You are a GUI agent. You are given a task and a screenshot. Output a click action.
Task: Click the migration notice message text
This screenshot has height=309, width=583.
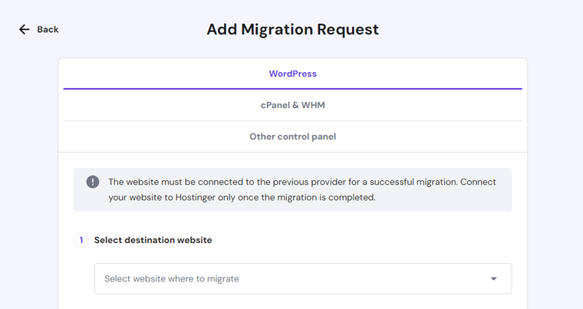click(302, 189)
